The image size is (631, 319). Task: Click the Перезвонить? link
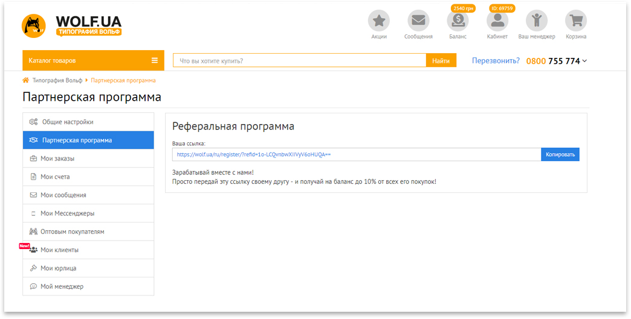(496, 61)
